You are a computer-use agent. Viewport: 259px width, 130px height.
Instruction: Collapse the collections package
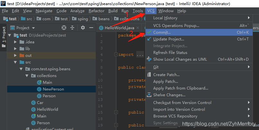(27, 76)
